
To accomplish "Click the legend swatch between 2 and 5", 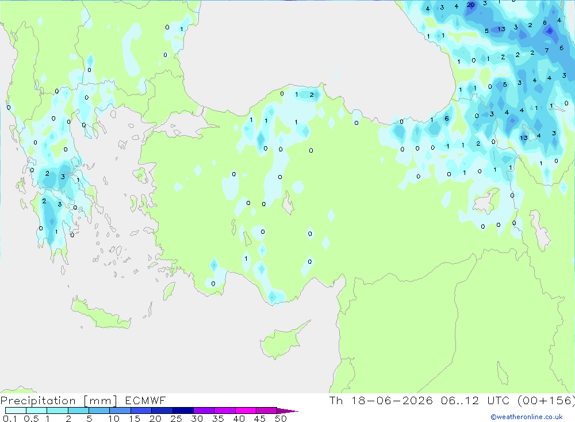I will 78,410.
